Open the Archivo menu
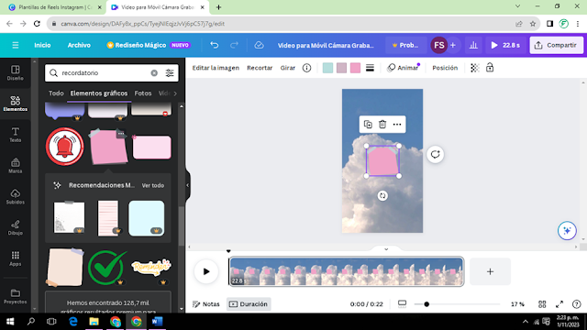The height and width of the screenshot is (330, 587). pyautogui.click(x=79, y=45)
